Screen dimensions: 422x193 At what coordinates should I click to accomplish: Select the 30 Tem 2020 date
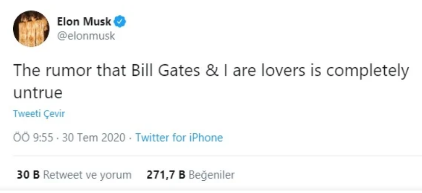coord(94,137)
